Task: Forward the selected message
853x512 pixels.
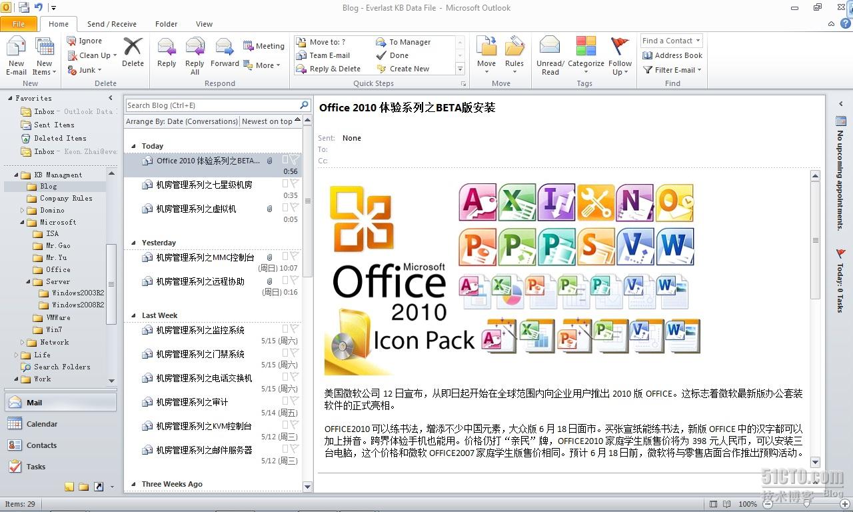Action: point(225,53)
